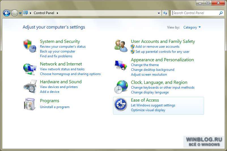Open Programs category heading
The image size is (227, 151).
click(50, 101)
